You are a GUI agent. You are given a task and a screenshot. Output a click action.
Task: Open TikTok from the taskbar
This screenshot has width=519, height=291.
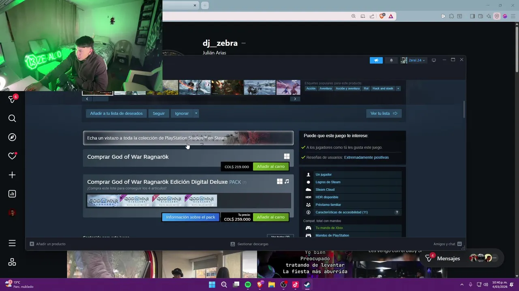(295, 285)
